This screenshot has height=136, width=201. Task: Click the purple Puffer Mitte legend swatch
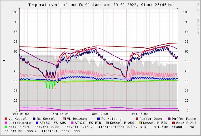tap(169, 119)
